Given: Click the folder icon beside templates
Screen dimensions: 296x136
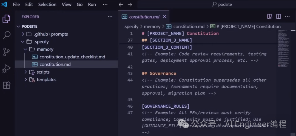Looking at the screenshot, I should (x=32, y=79).
